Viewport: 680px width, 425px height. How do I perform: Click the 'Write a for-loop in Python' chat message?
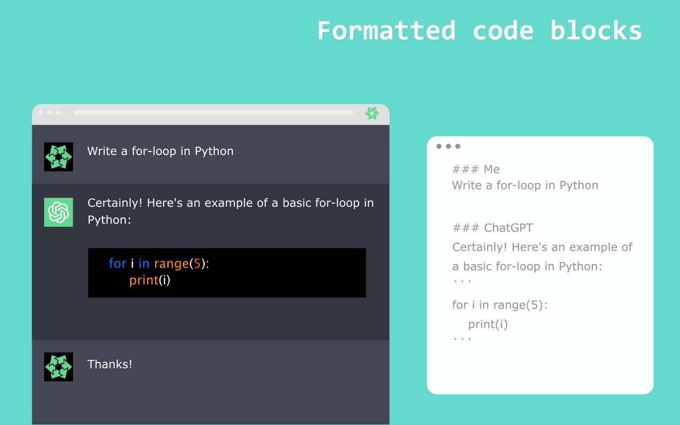[x=160, y=151]
